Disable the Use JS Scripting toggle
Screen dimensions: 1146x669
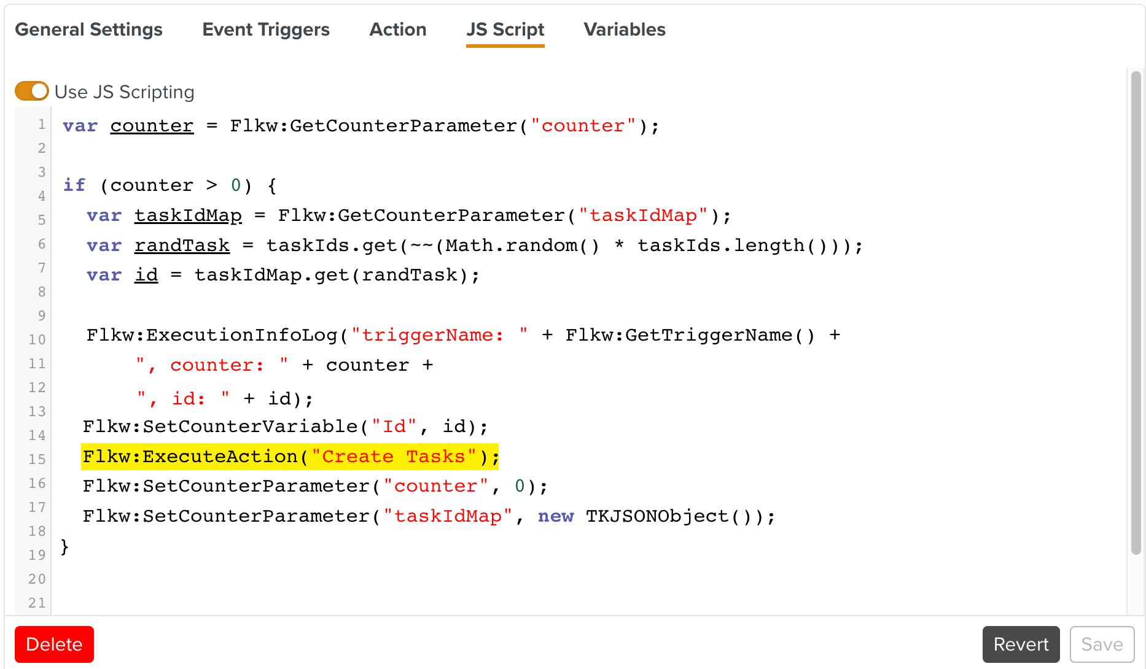(31, 91)
